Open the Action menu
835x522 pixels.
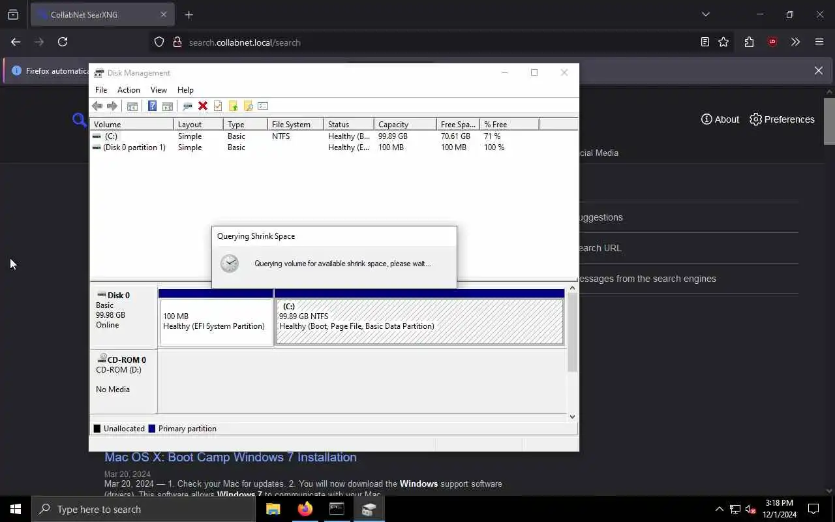pos(129,89)
